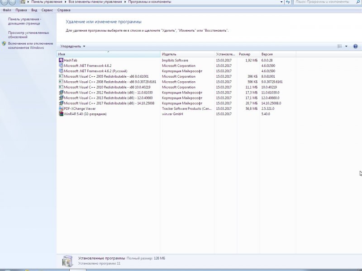Click the 20,7 МБ size cell
This screenshot has width=362, height=271.
click(252, 103)
